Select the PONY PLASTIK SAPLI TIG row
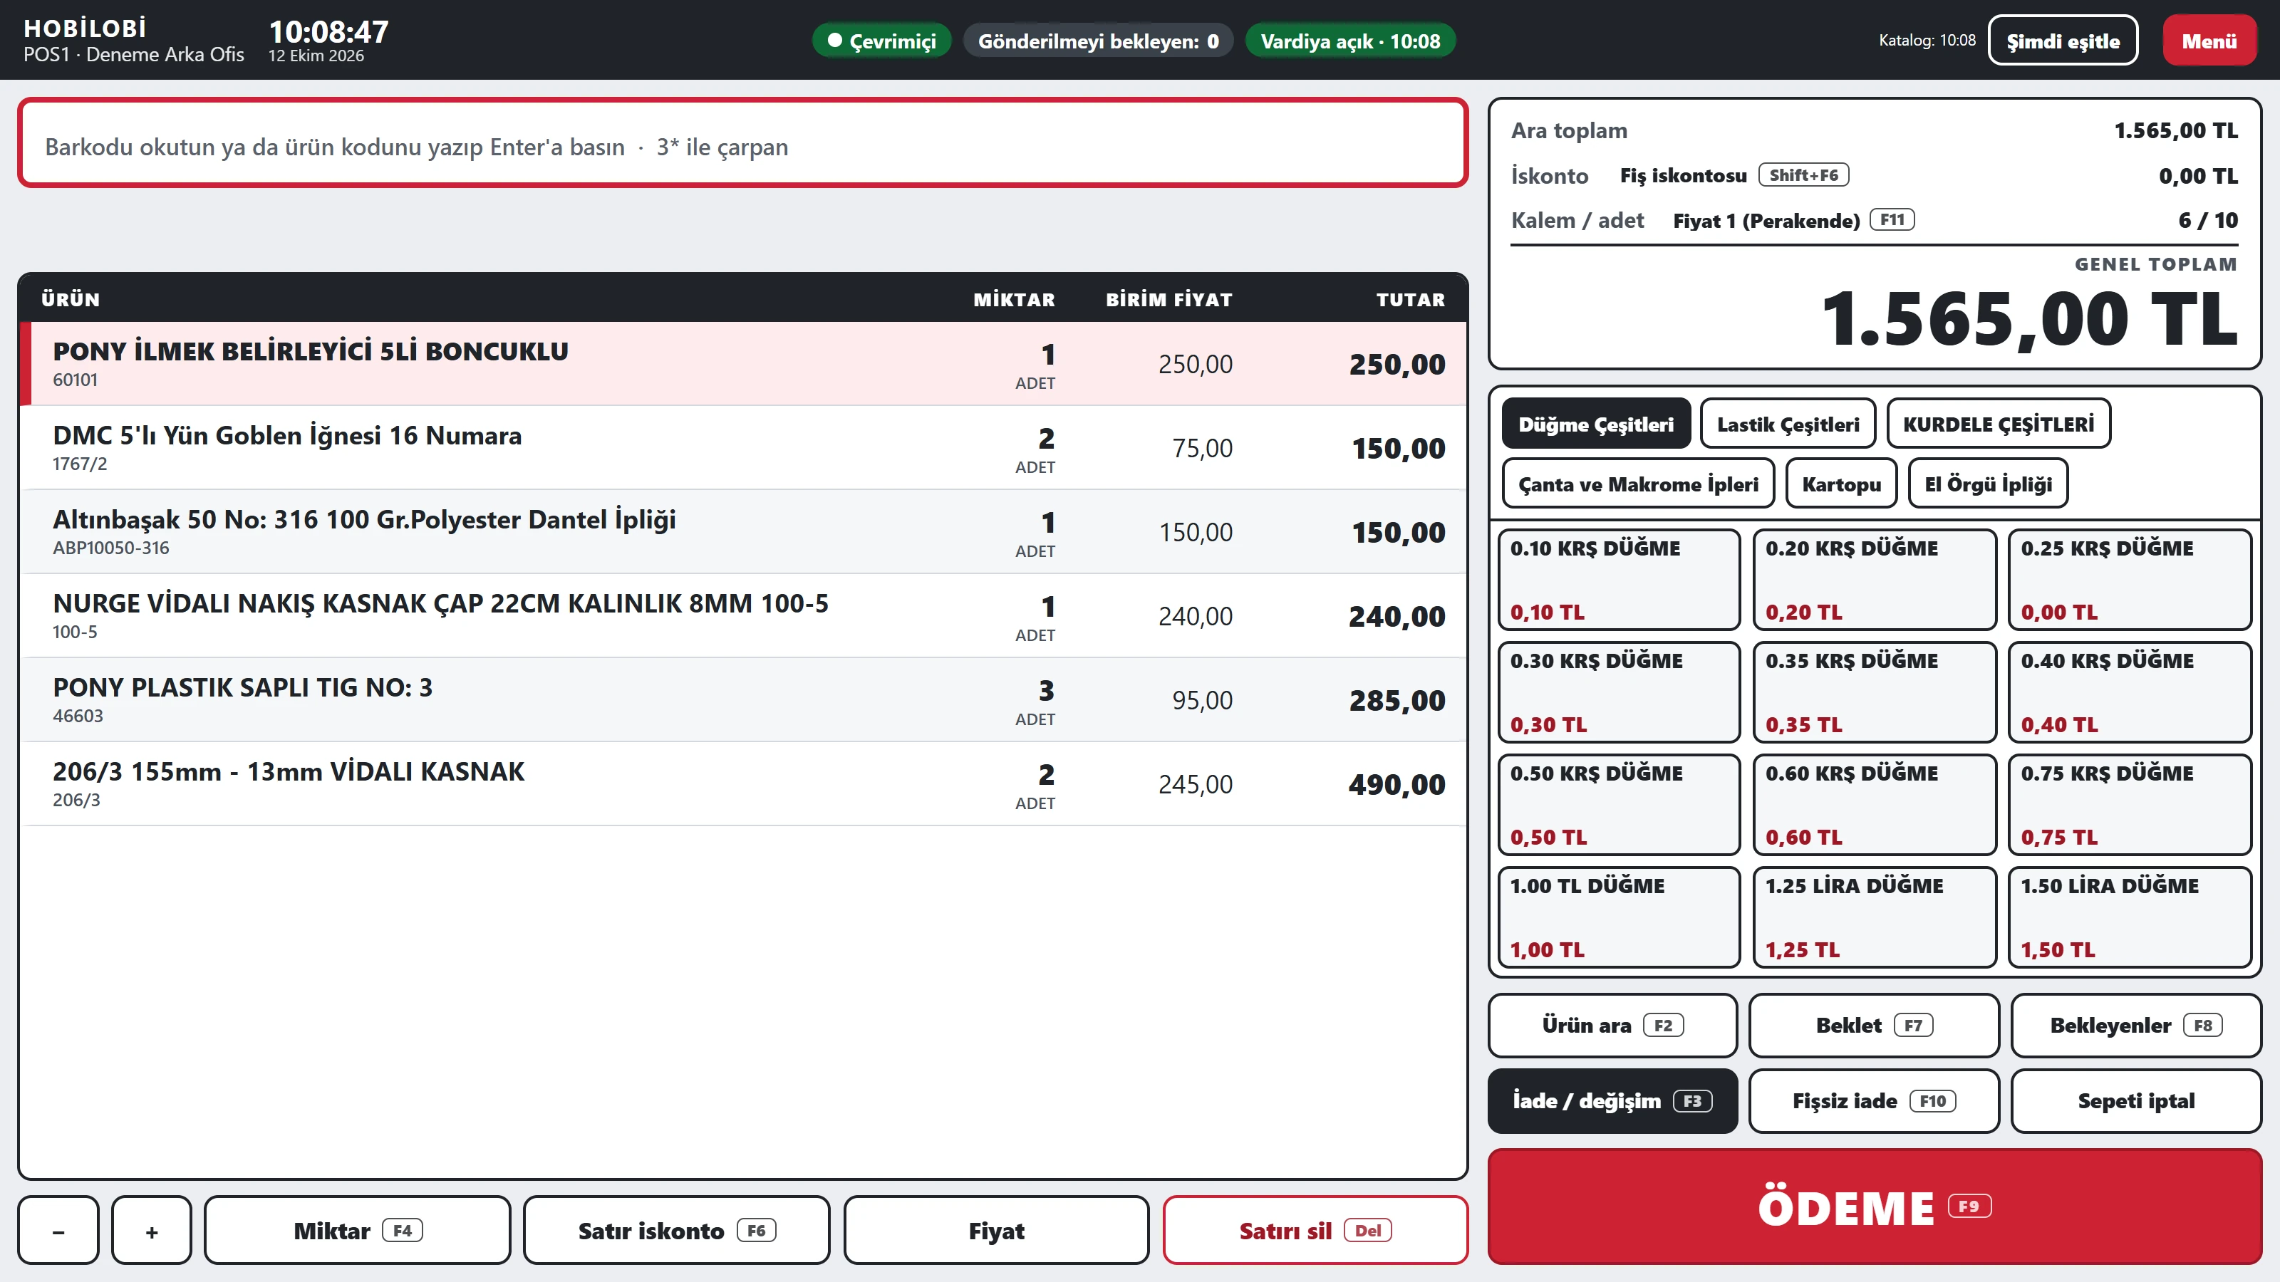 tap(742, 700)
